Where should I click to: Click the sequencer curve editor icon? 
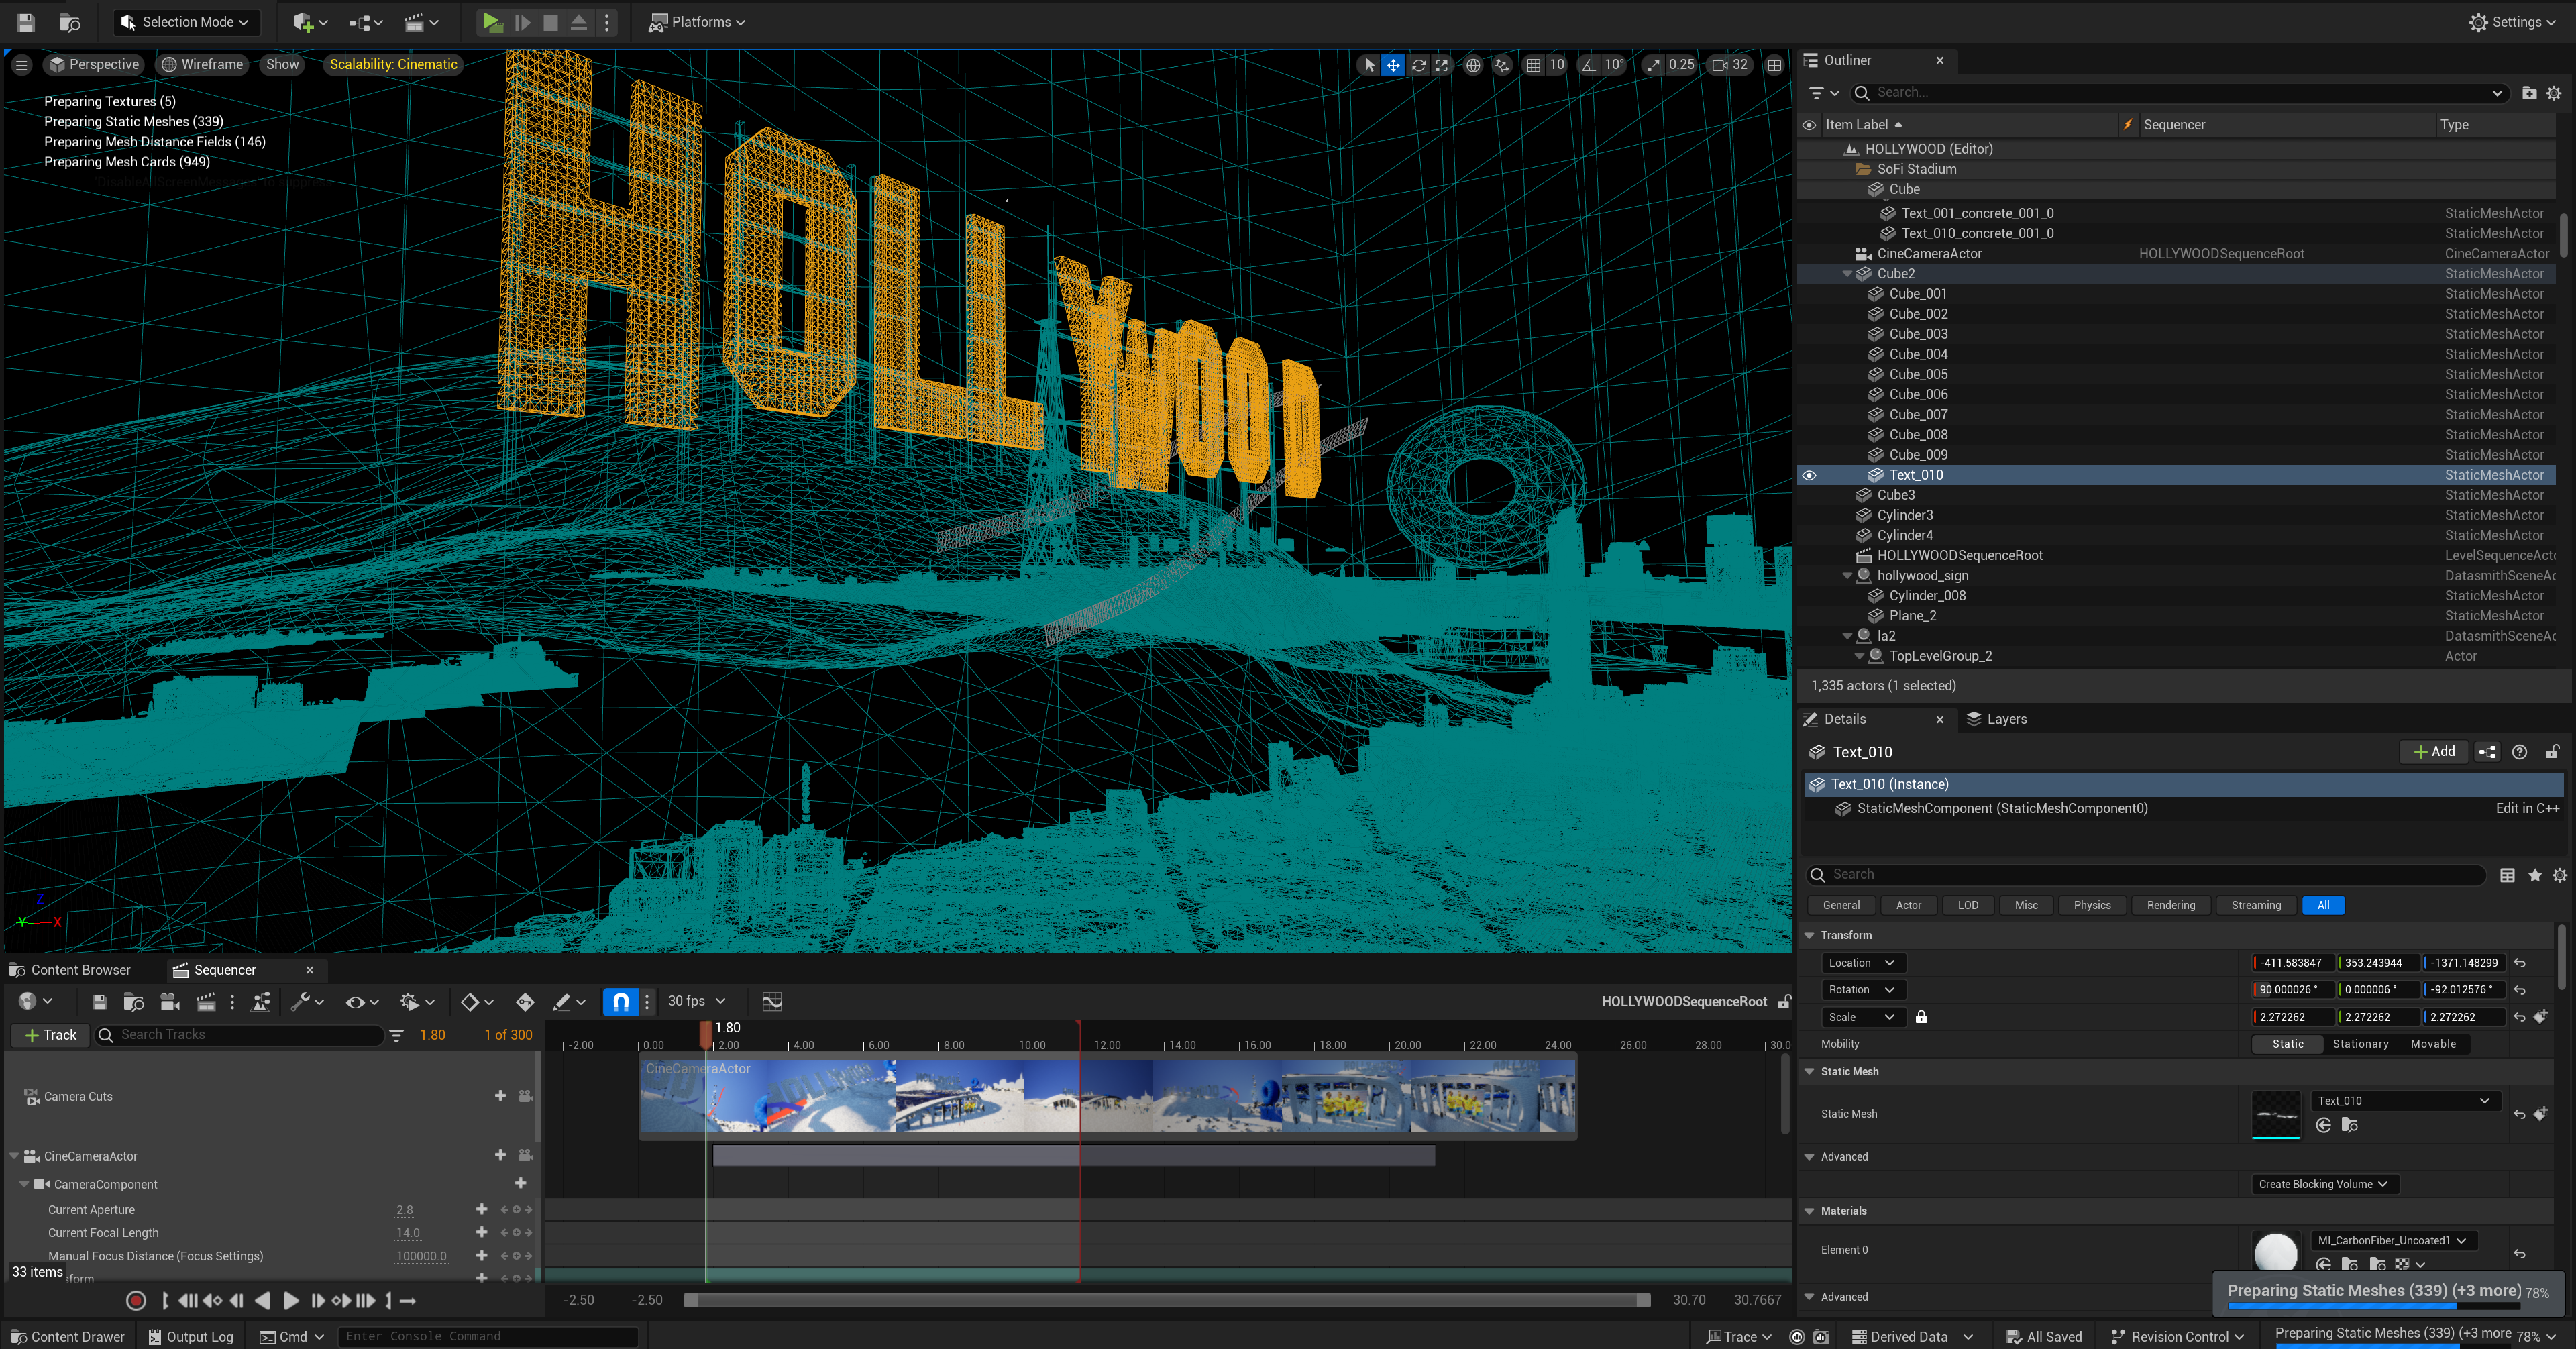pos(772,1001)
